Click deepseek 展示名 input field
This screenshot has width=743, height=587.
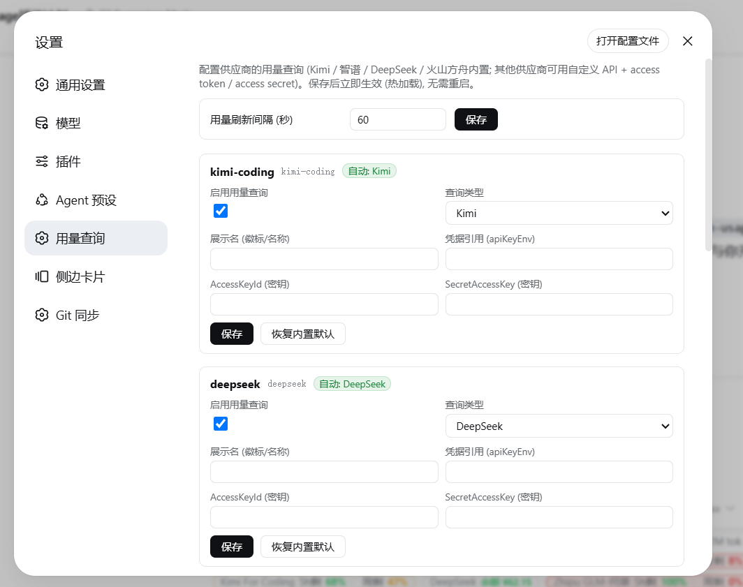click(x=324, y=472)
